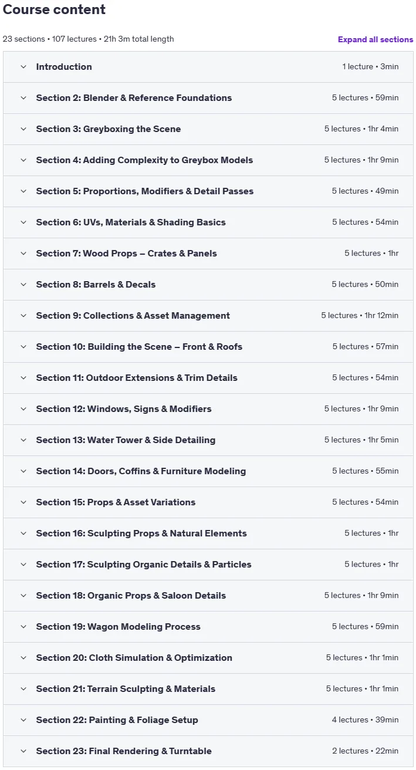The image size is (416, 770).
Task: Click chevron icon beside Section 16 Sculpting Props
Action: [x=23, y=533]
